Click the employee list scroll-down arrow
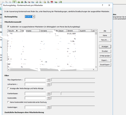 96,67
